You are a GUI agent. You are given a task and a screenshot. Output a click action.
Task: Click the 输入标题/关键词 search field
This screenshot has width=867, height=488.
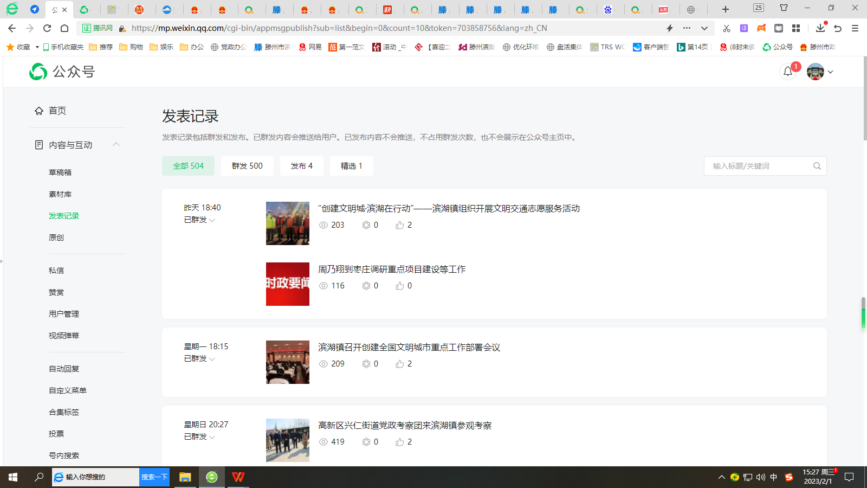(759, 166)
